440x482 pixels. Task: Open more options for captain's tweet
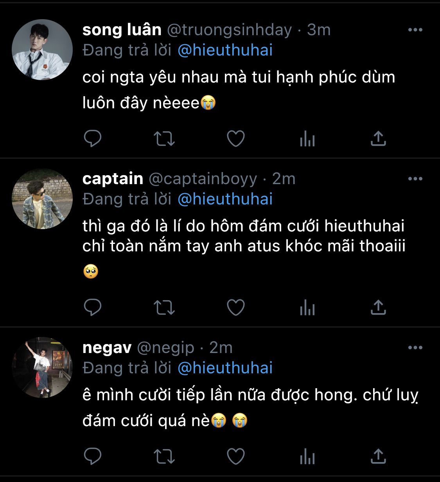(415, 179)
